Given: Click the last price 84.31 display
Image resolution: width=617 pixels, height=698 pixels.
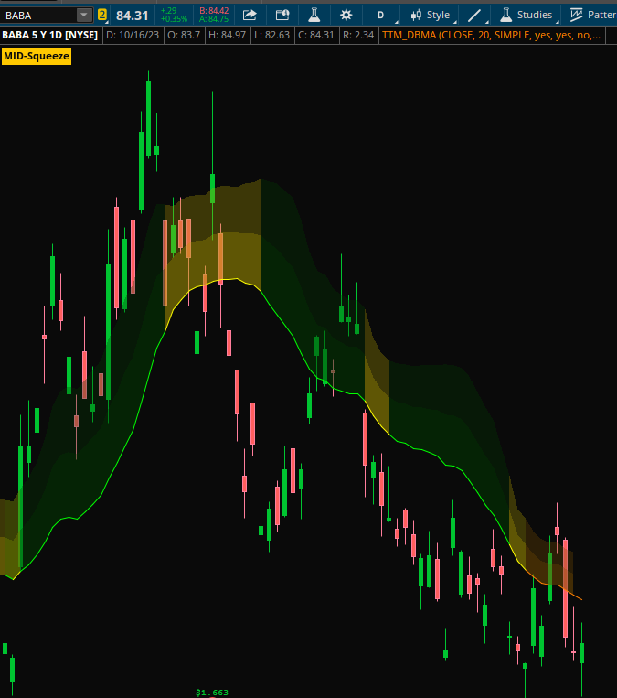Looking at the screenshot, I should 132,16.
